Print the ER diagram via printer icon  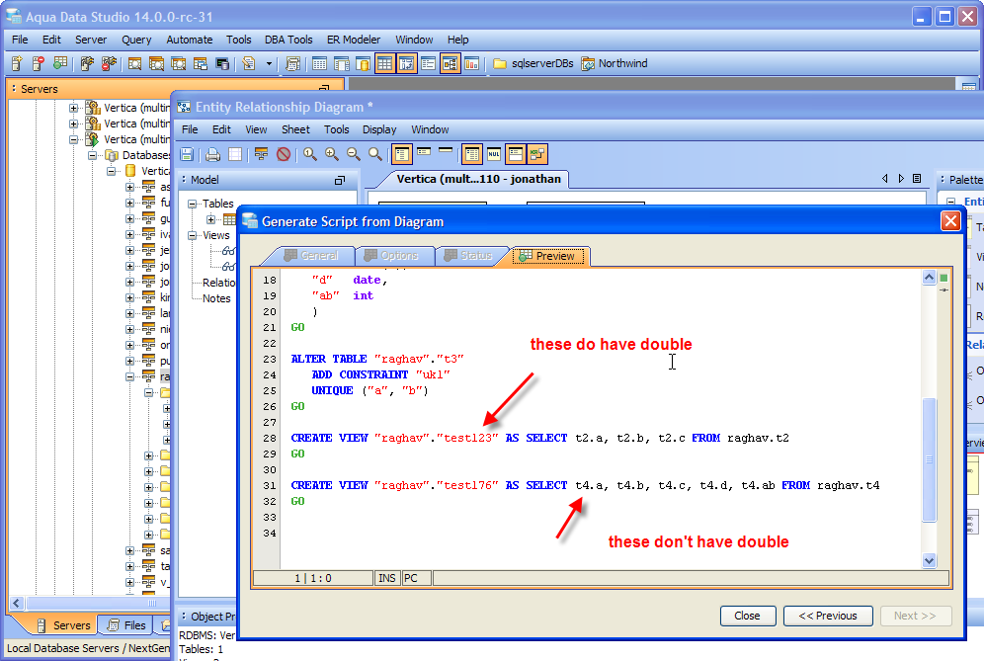tap(213, 154)
